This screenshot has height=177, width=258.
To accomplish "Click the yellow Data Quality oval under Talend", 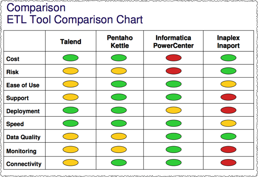I will click(70, 136).
